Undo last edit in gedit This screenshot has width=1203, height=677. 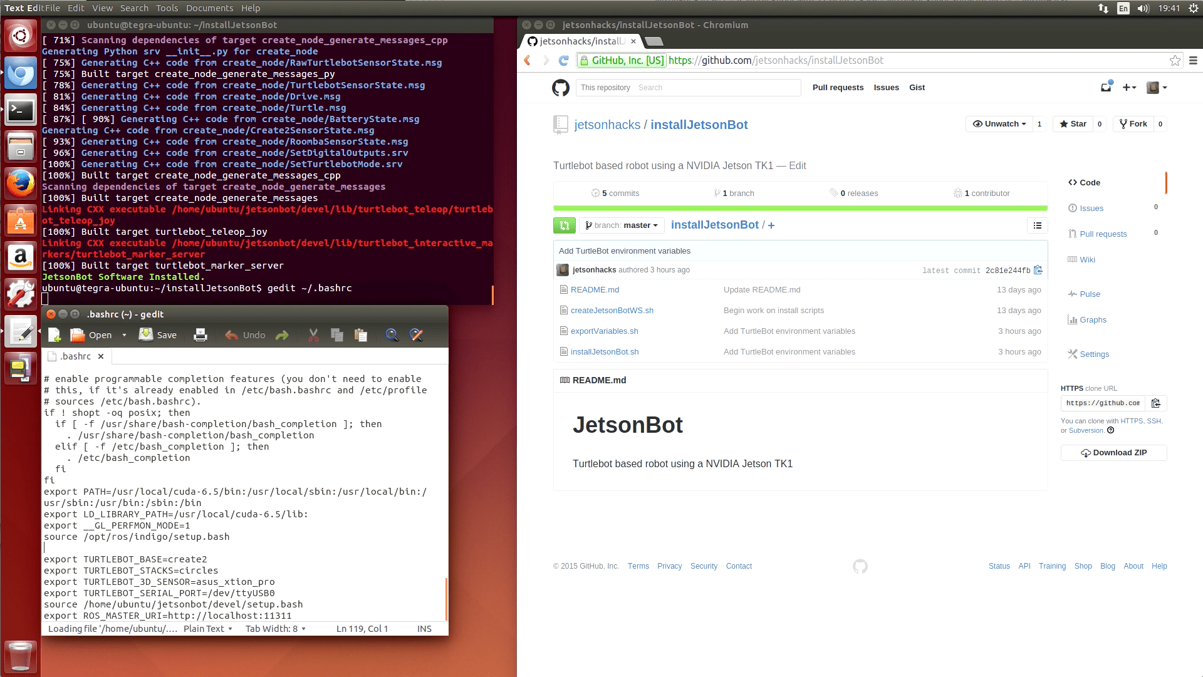[x=245, y=335]
